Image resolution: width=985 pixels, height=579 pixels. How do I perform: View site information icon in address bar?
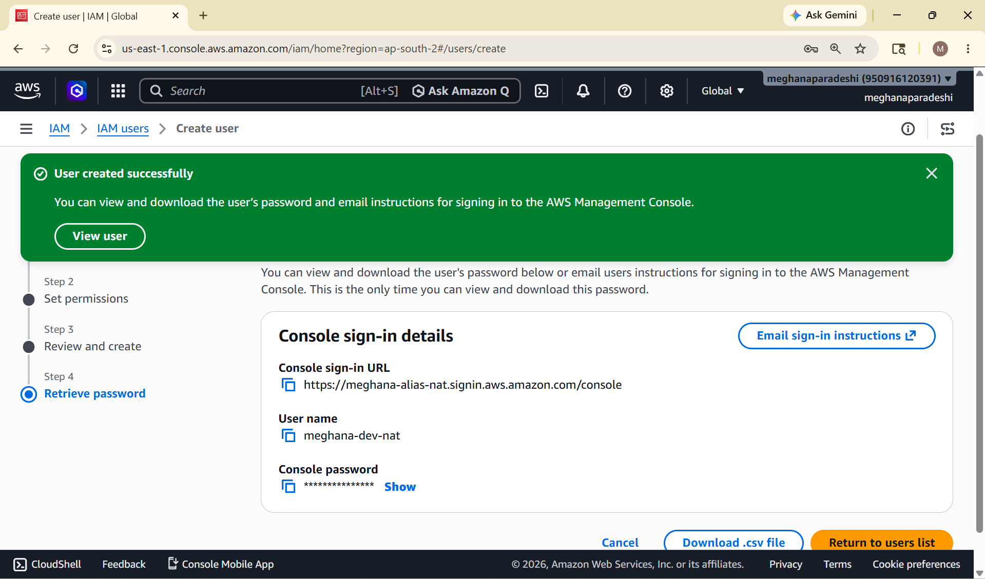(x=107, y=49)
